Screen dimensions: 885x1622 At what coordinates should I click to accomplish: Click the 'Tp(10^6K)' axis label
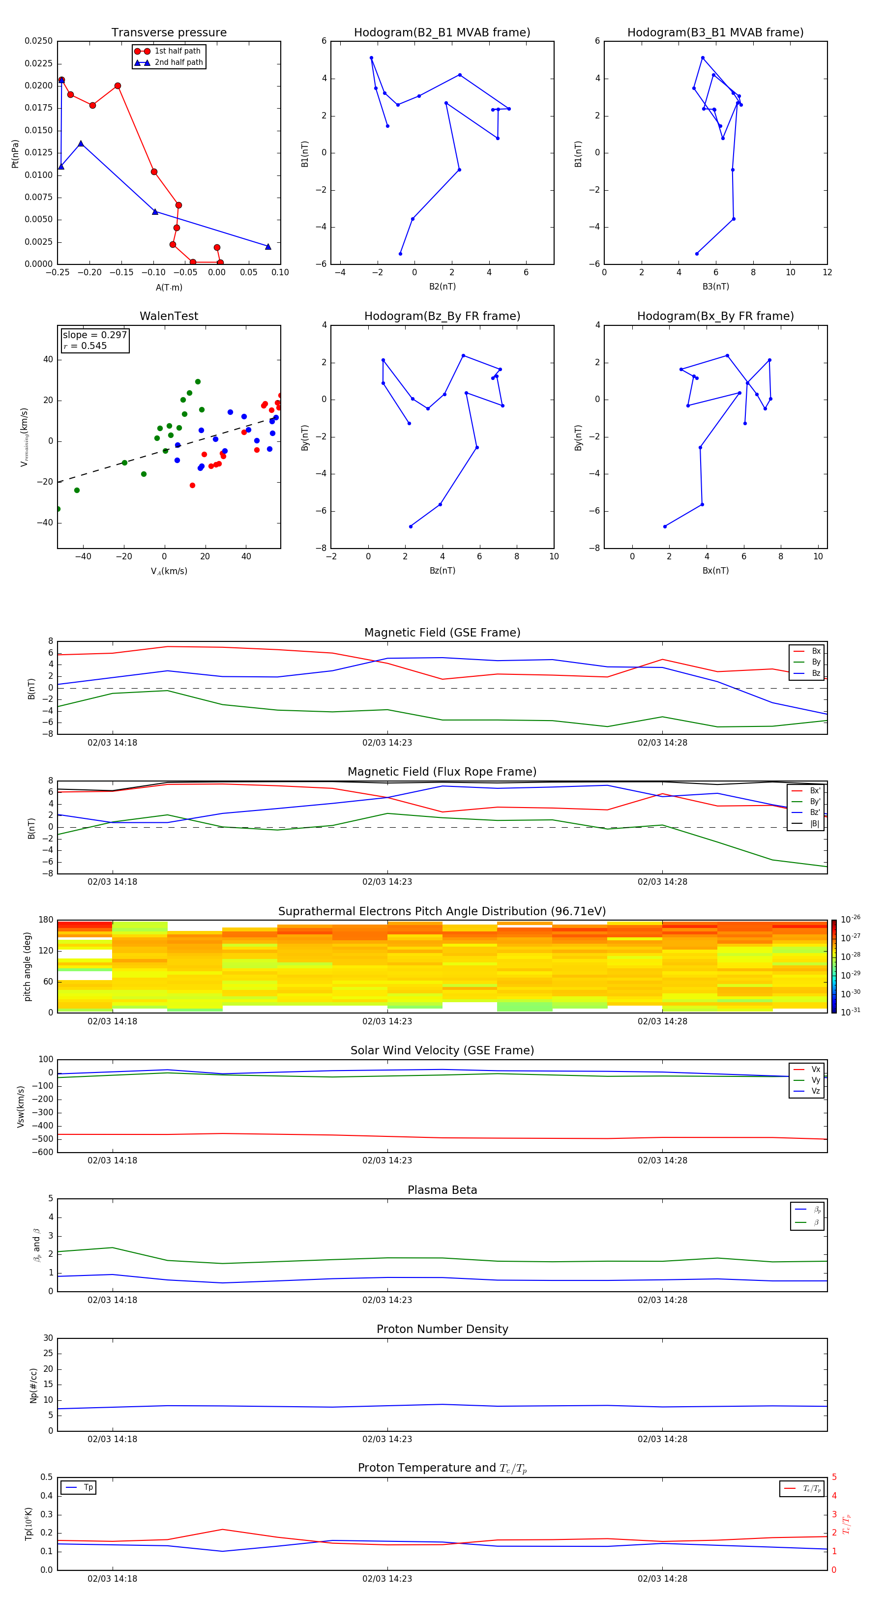click(x=29, y=1524)
